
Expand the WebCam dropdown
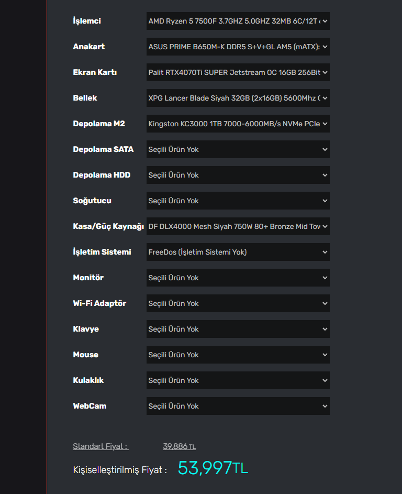point(238,406)
